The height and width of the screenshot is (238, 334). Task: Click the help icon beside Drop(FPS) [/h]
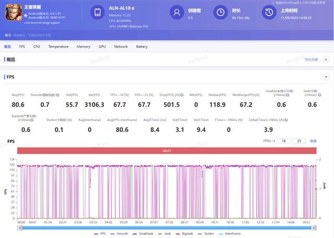182,95
